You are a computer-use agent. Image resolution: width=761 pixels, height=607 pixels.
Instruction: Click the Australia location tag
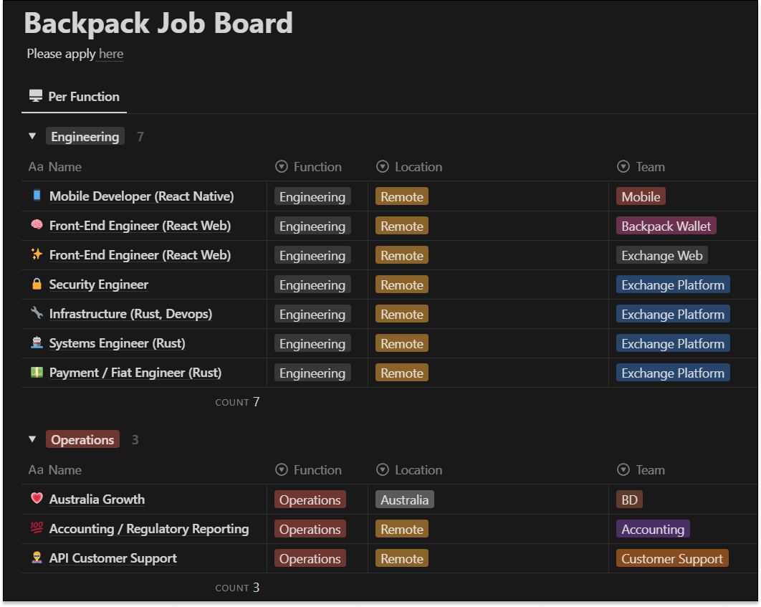(404, 500)
